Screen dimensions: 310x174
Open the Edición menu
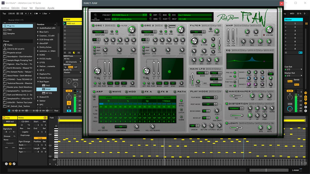pyautogui.click(x=16, y=8)
